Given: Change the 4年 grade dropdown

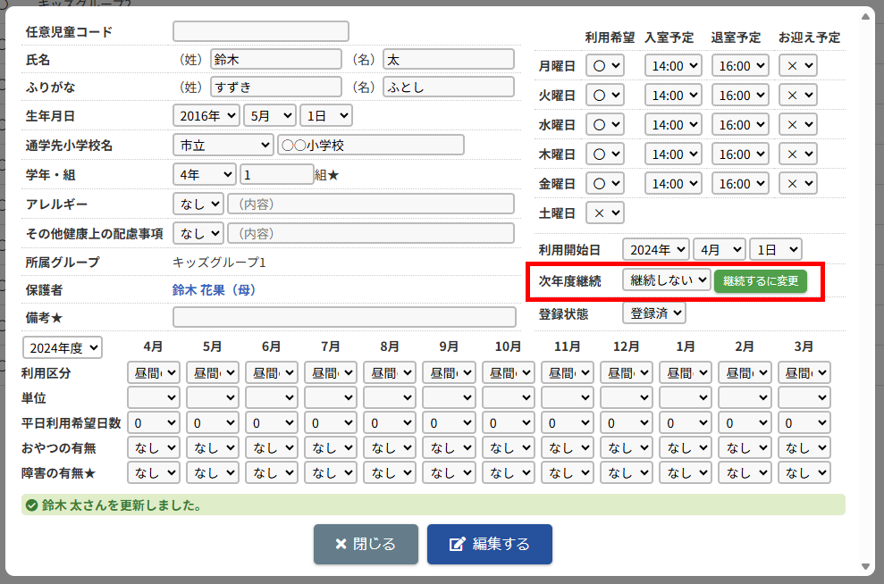Looking at the screenshot, I should point(204,174).
